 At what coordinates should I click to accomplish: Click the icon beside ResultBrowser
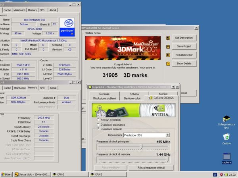coord(168,55)
